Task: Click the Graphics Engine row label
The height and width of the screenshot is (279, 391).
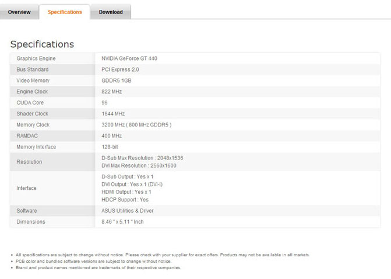Action: point(36,58)
